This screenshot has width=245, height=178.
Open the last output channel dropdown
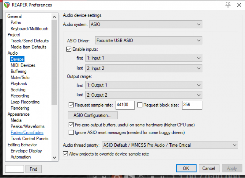click(144, 95)
